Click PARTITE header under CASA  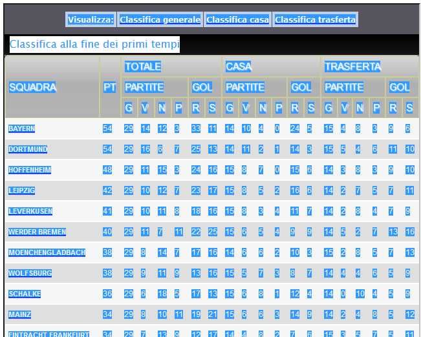tap(245, 87)
